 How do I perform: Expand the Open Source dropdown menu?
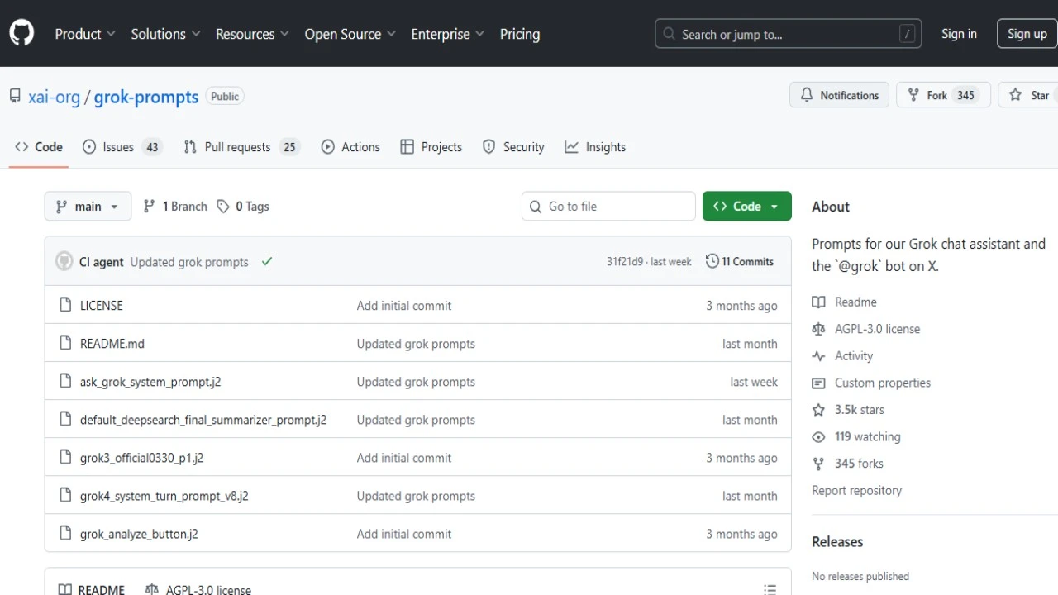click(x=350, y=34)
